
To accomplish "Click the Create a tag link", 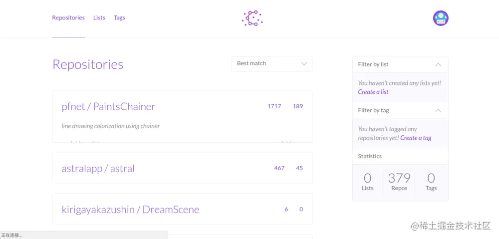I will 416,138.
